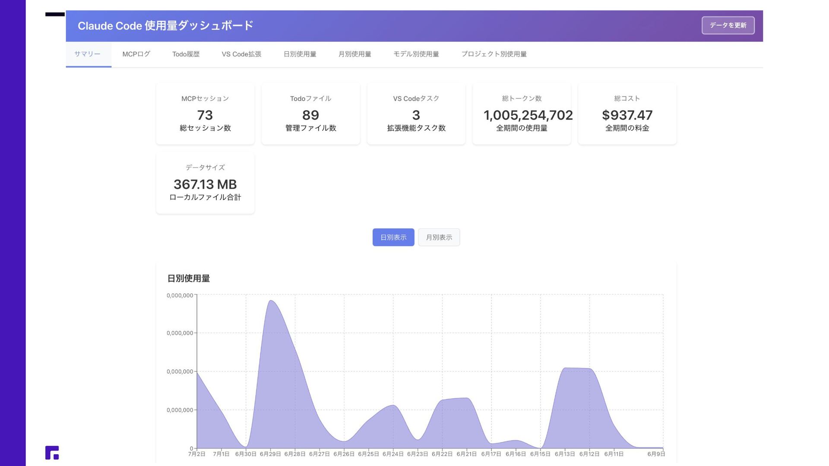Click the 6月17日 axis label
The width and height of the screenshot is (829, 466).
tap(491, 454)
